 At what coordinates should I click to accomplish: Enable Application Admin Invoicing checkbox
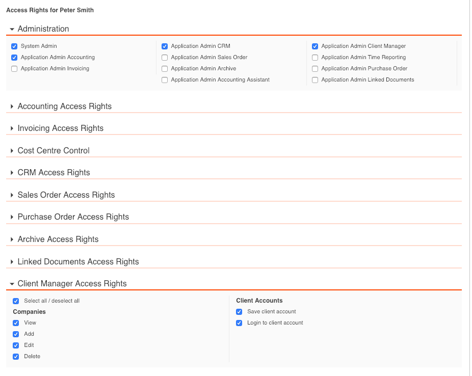[x=14, y=69]
